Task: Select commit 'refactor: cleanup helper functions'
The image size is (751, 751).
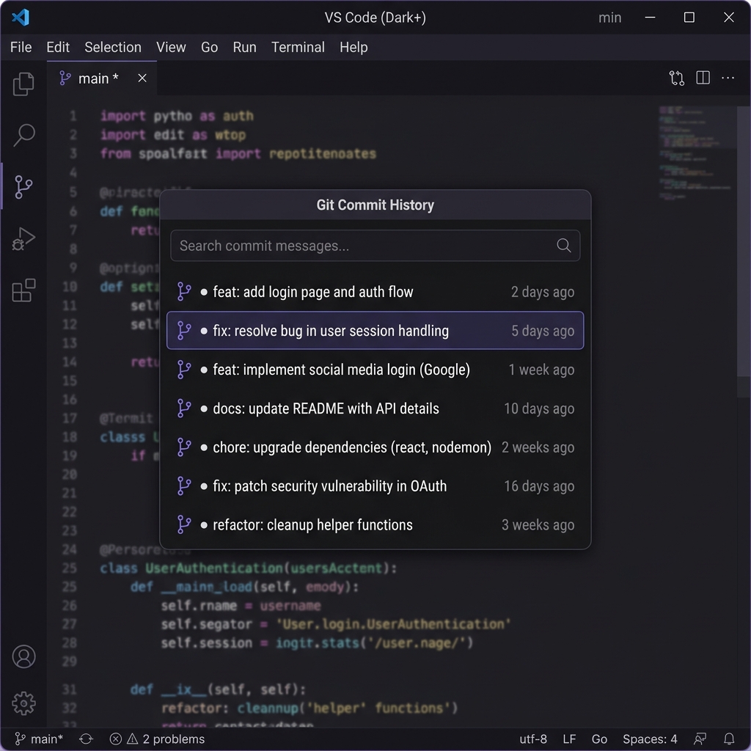Action: click(x=375, y=524)
